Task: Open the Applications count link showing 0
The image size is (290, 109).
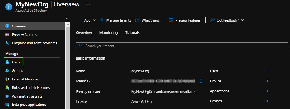Action: coord(267,91)
